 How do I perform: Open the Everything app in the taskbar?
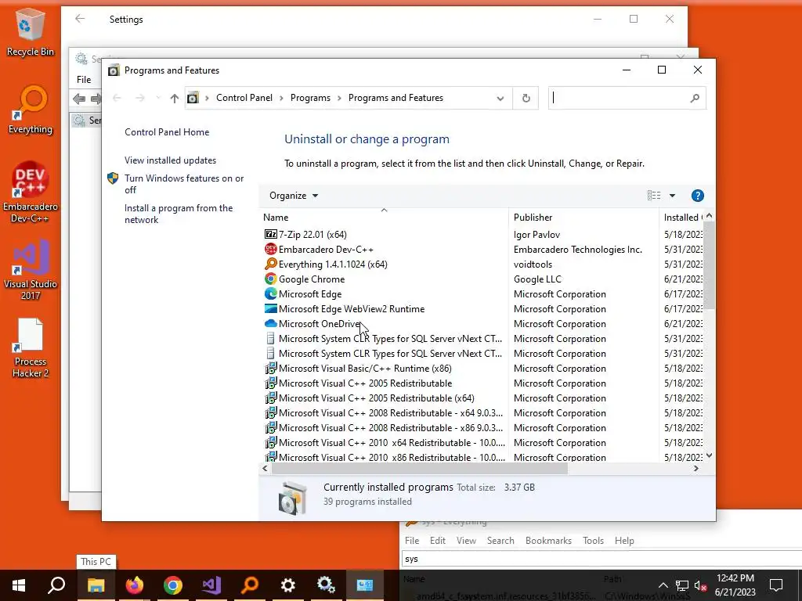click(x=250, y=585)
